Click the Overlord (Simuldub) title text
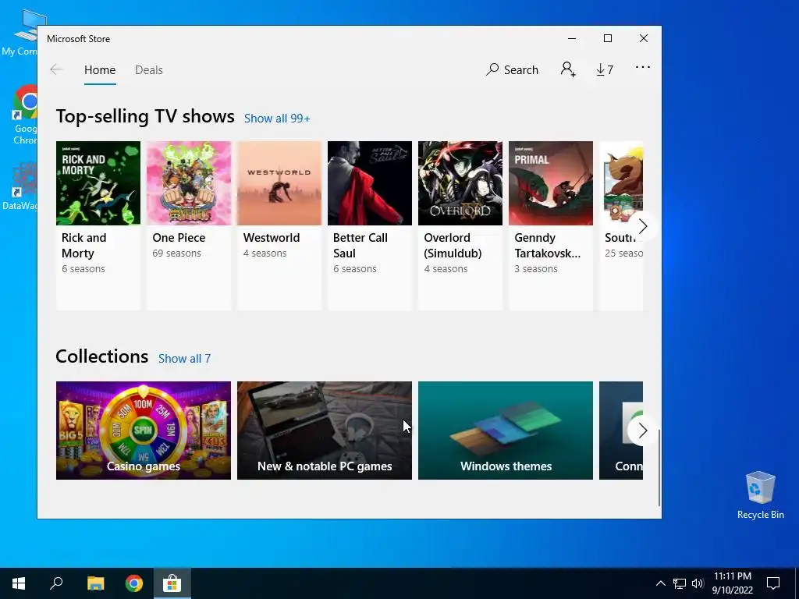Screen dimensions: 799x599 tap(453, 246)
